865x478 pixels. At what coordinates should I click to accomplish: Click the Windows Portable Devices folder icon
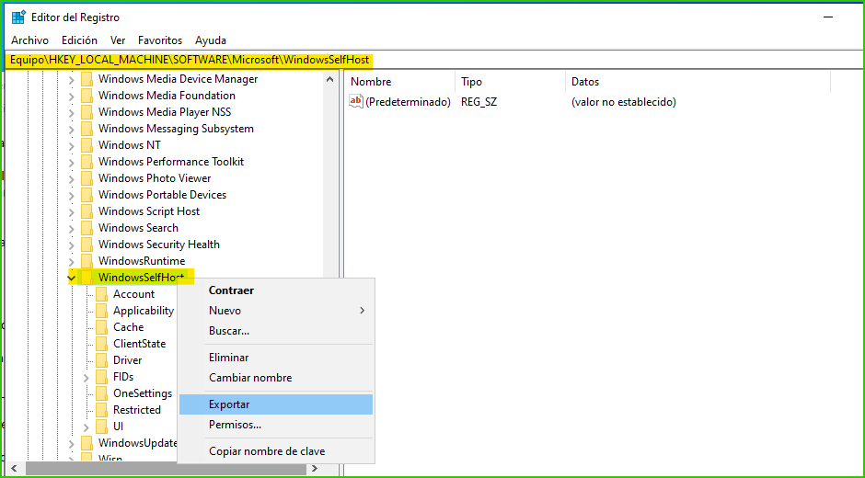87,195
